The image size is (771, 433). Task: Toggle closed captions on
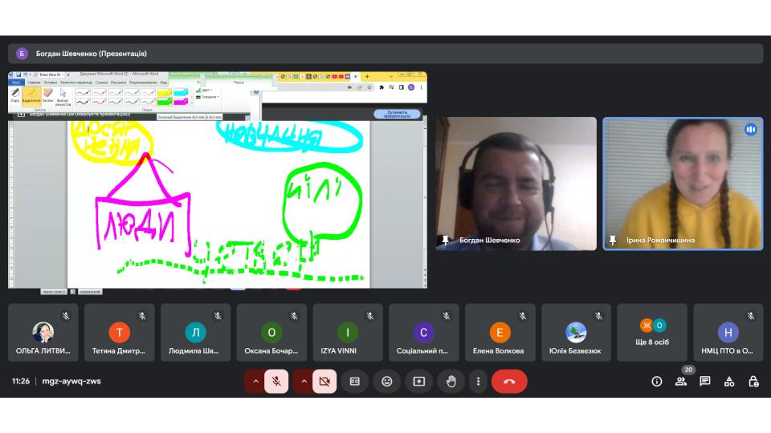click(354, 382)
